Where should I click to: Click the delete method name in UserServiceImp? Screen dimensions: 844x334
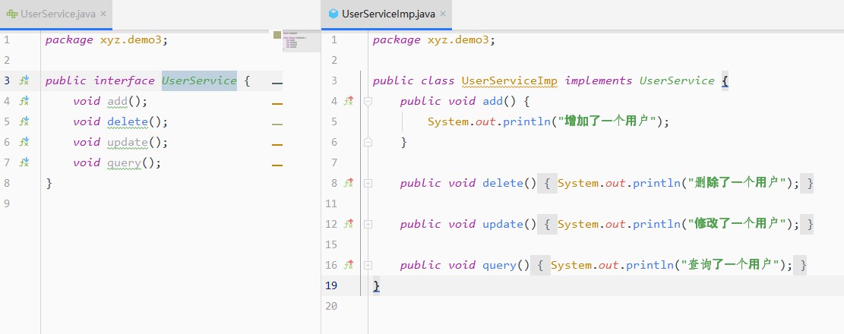pos(503,183)
